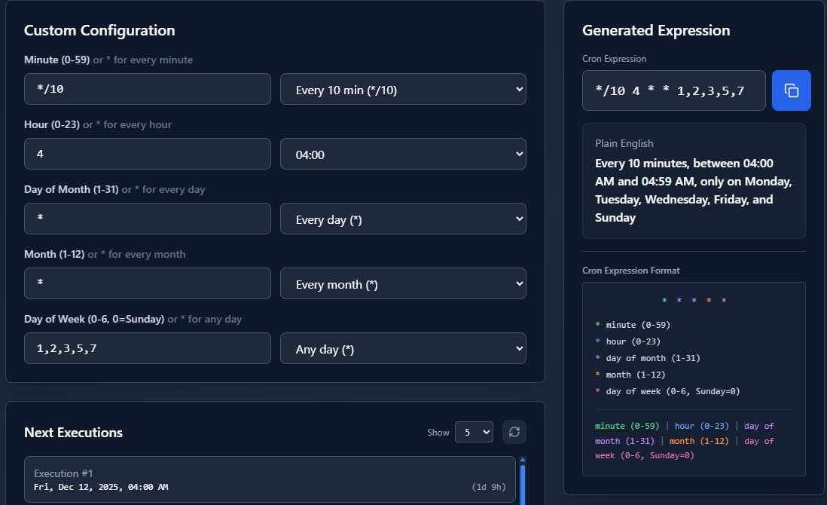This screenshot has width=827, height=505.
Task: Click the scrollbar up arrow in executions list
Action: tap(523, 459)
